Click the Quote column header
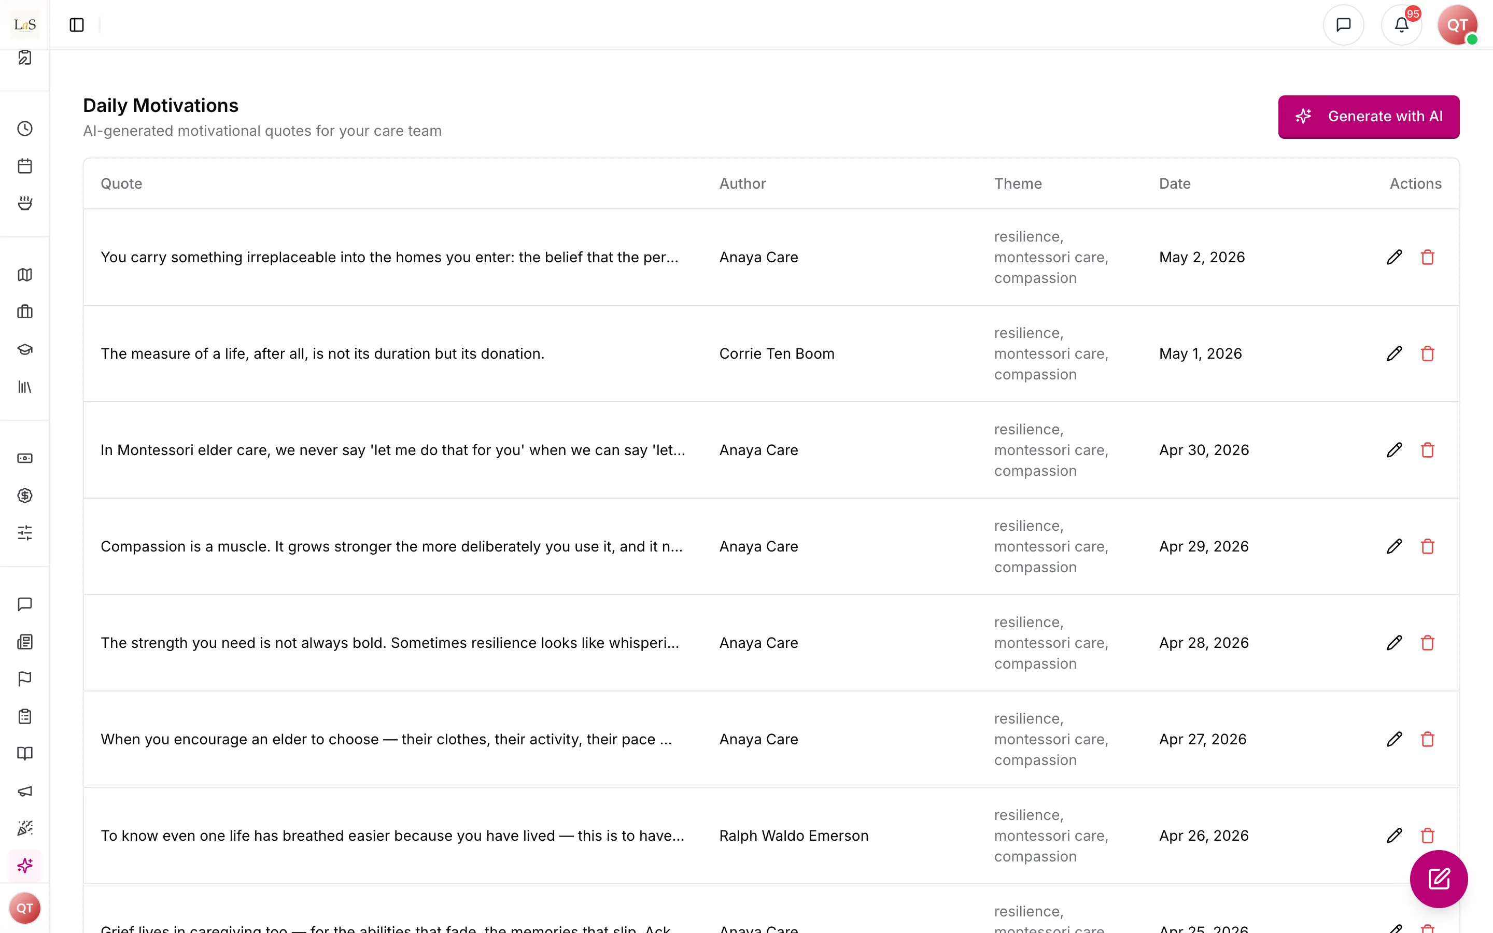1493x933 pixels. pyautogui.click(x=121, y=184)
